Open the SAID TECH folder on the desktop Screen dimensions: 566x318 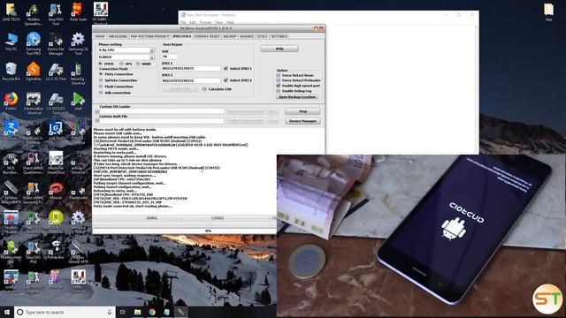click(x=11, y=11)
